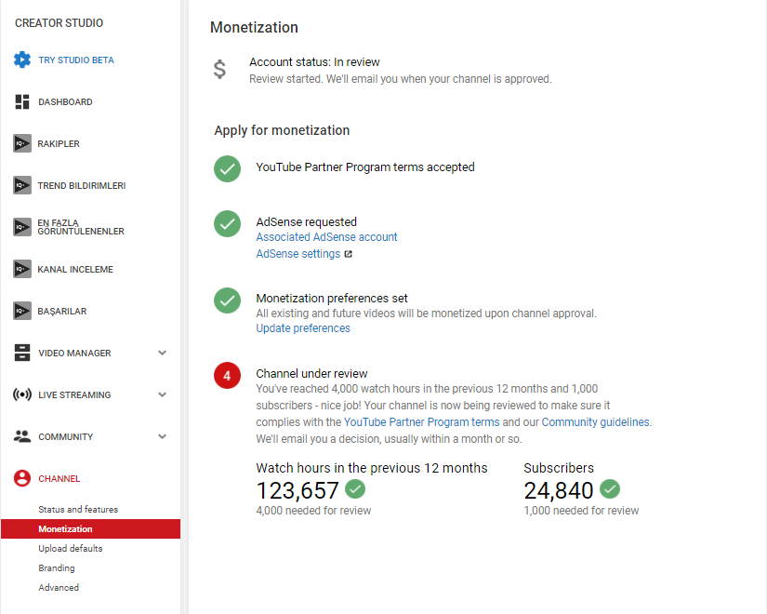The width and height of the screenshot is (767, 614).
Task: Click the 24,840 subscribers value
Action: pos(559,490)
